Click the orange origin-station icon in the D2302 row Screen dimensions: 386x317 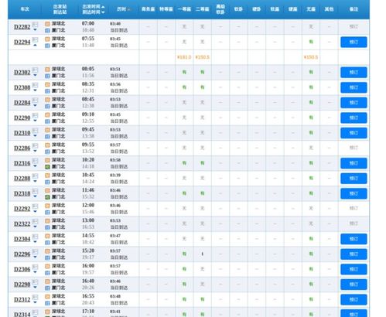tap(47, 70)
